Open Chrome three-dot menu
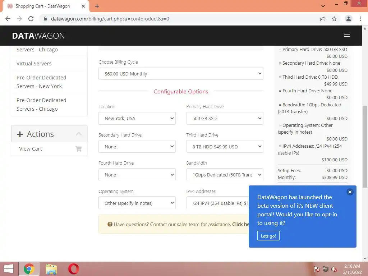Image resolution: width=368 pixels, height=276 pixels. click(x=360, y=19)
